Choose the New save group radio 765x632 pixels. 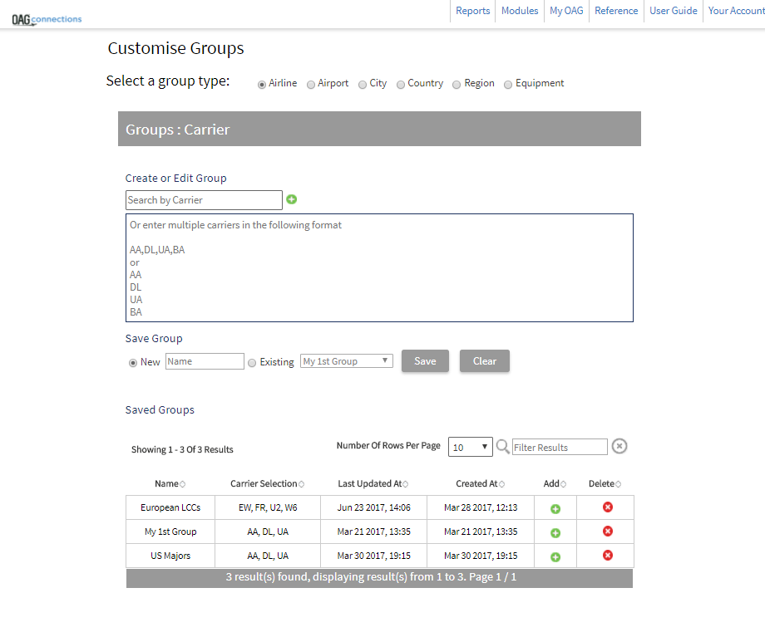133,363
